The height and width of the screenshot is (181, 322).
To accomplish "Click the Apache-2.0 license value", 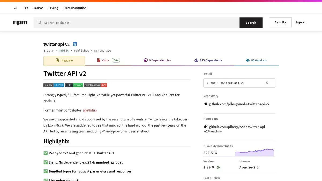I will pyautogui.click(x=249, y=167).
